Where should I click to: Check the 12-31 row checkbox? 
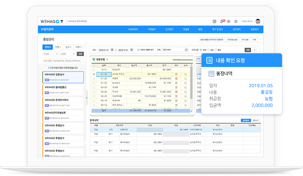pyautogui.click(x=94, y=70)
